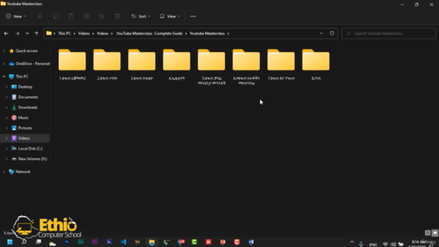This screenshot has width=439, height=247.
Task: Select the folder numbered 7
Action: click(x=281, y=64)
